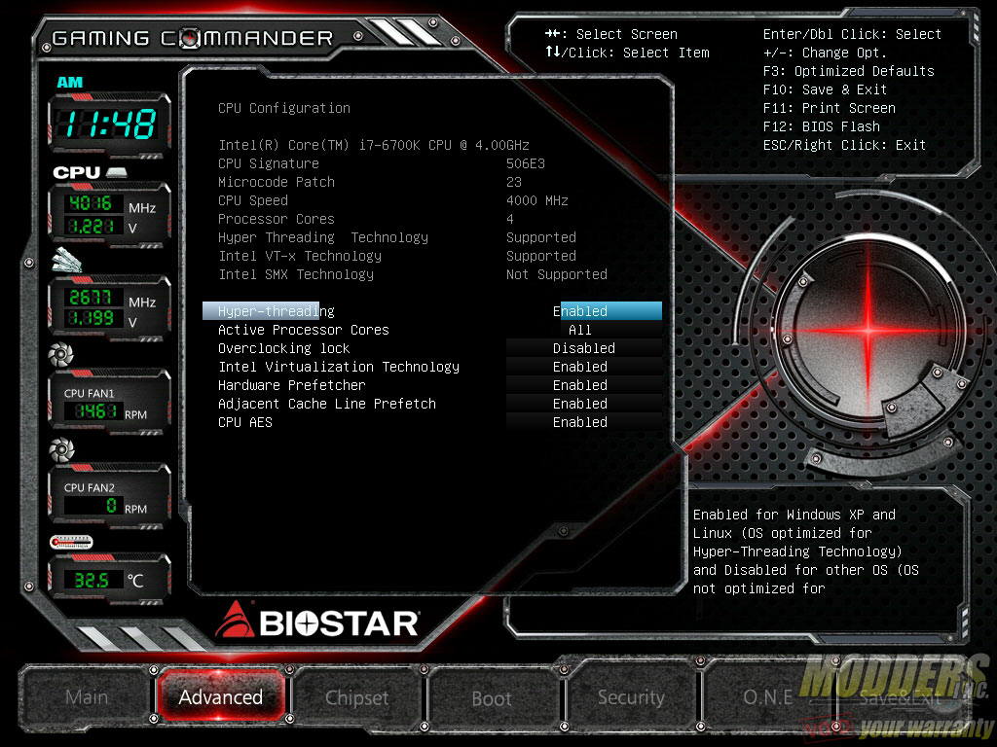Viewport: 997px width, 747px height.
Task: Click F10: Save & Exit hint
Action: pos(825,89)
